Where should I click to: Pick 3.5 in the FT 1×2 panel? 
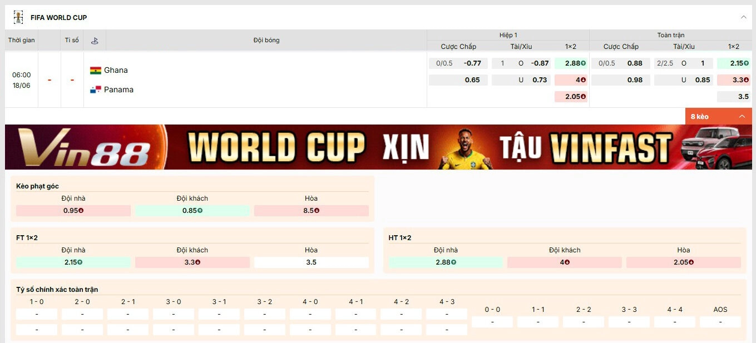[x=312, y=262]
